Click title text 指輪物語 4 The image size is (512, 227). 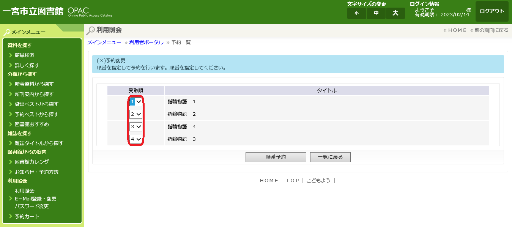pyautogui.click(x=181, y=127)
